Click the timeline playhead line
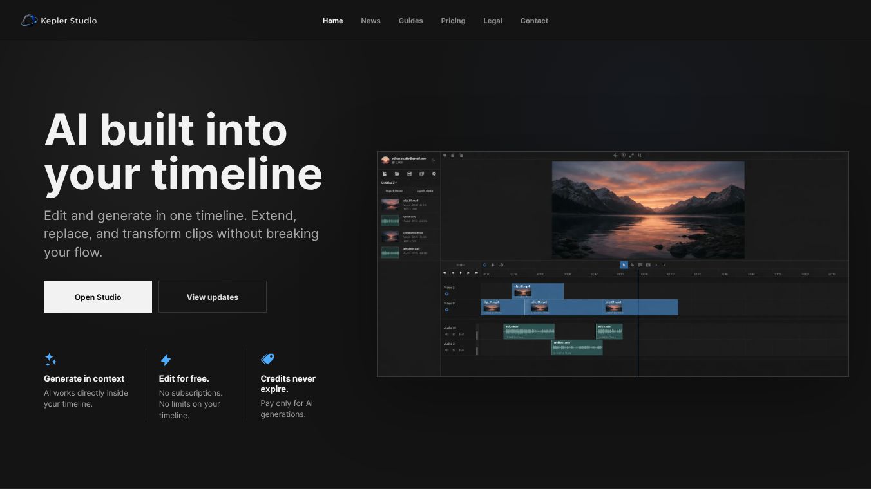Image resolution: width=871 pixels, height=489 pixels. (638, 322)
